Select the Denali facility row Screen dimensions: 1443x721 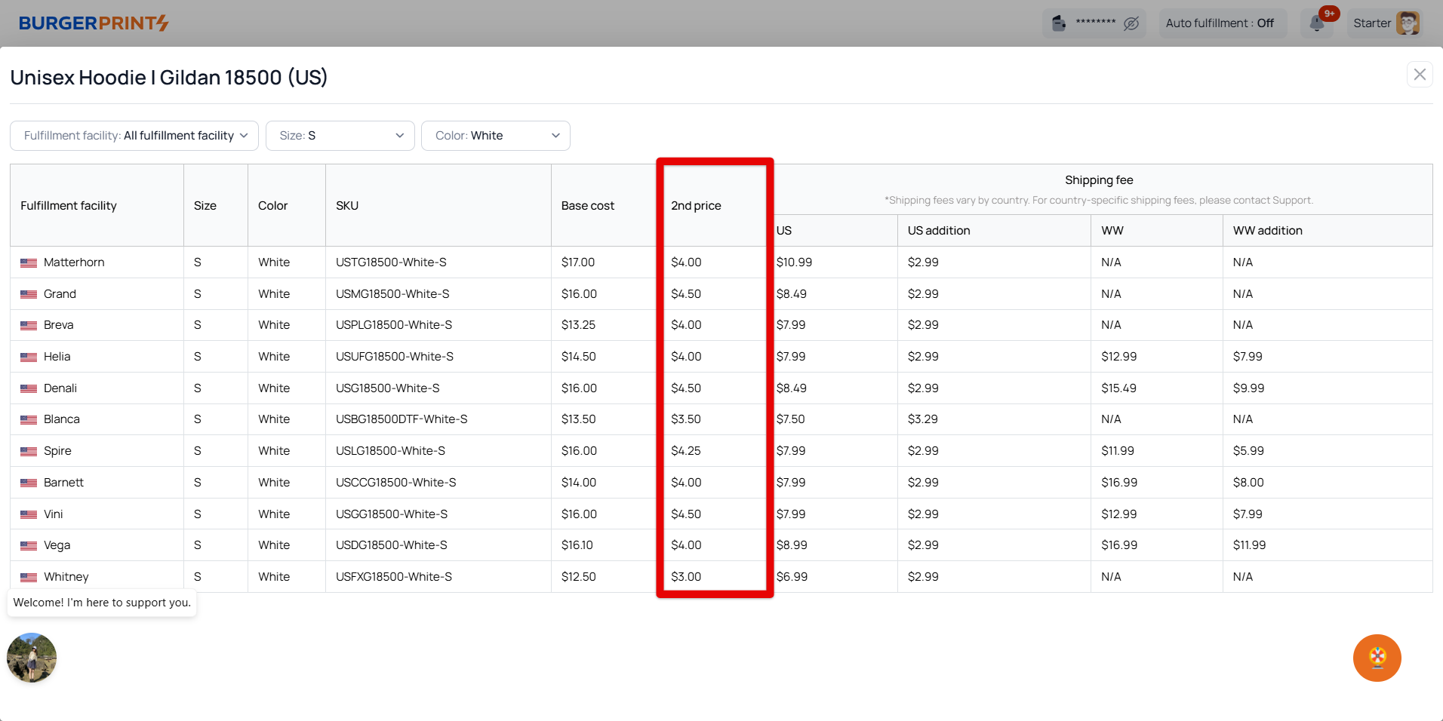pyautogui.click(x=60, y=388)
